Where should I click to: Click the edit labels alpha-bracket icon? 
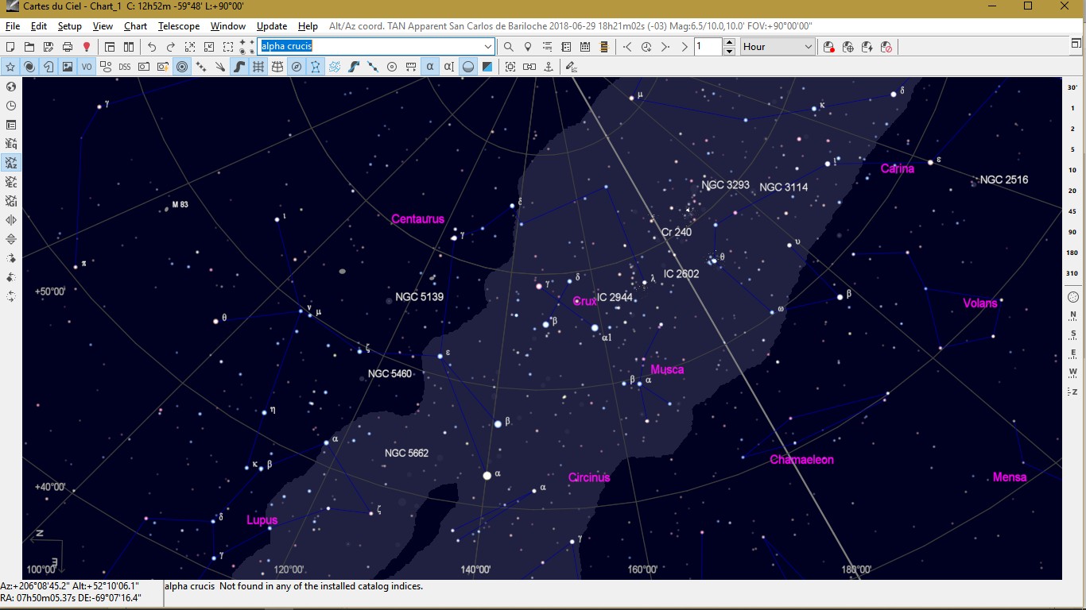[449, 67]
